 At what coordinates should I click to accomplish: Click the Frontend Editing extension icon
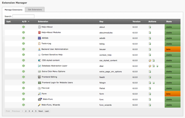(x=39, y=77)
